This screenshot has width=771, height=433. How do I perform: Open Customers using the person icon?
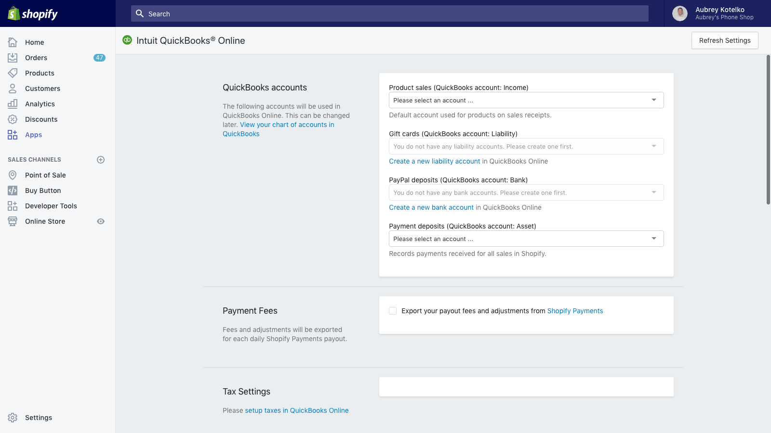13,89
